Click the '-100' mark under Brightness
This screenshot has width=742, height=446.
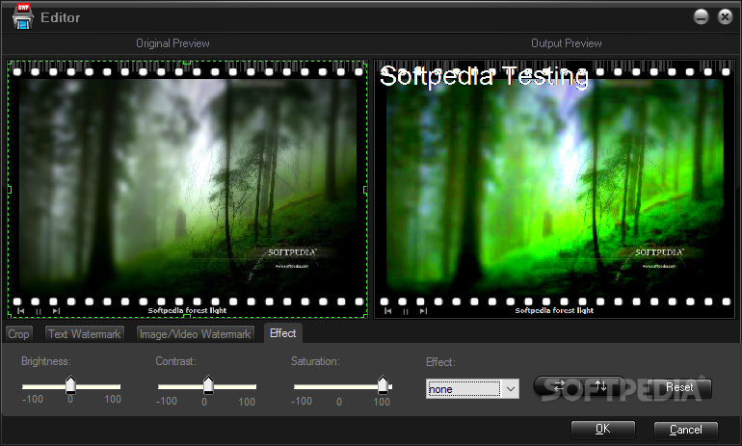[x=33, y=399]
